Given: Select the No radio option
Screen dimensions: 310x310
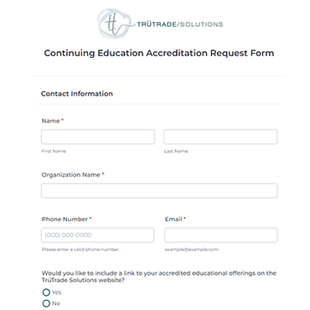Looking at the screenshot, I should (x=46, y=303).
